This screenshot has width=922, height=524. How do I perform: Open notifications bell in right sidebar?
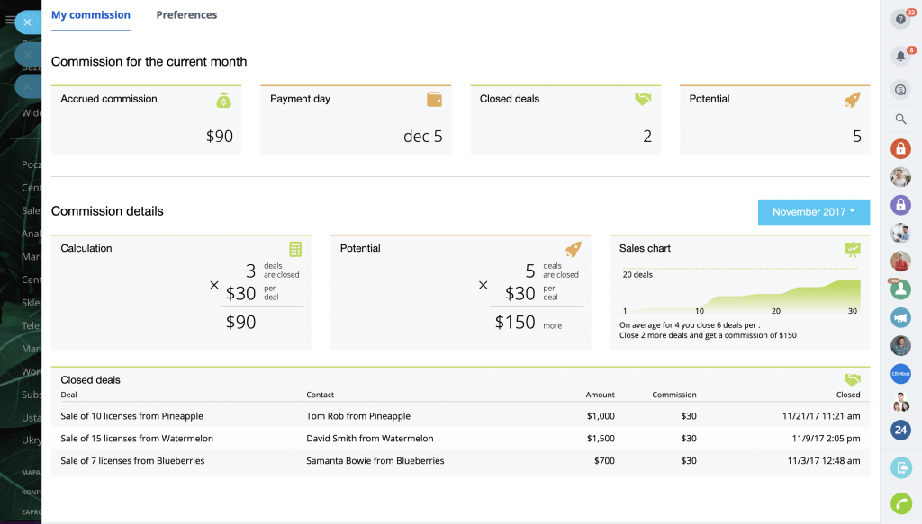coord(900,57)
